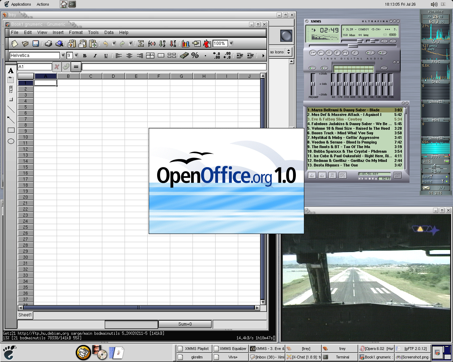This screenshot has height=362, width=453.
Task: Open the font size dropdown next to 9
Action: tap(76, 56)
